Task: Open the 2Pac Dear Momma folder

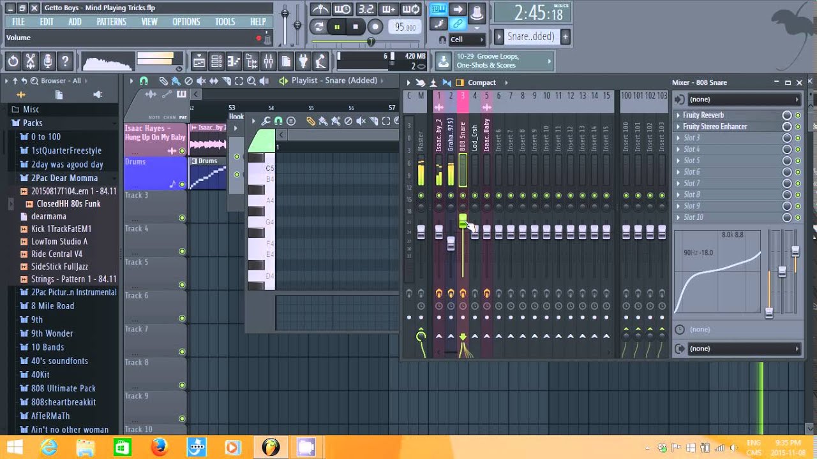Action: pyautogui.click(x=64, y=178)
